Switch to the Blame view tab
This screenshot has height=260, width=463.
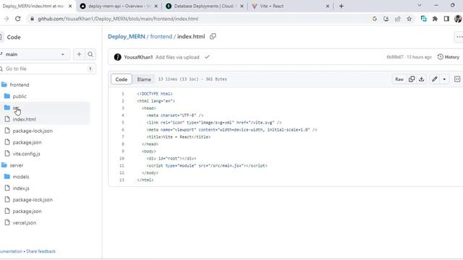[144, 79]
